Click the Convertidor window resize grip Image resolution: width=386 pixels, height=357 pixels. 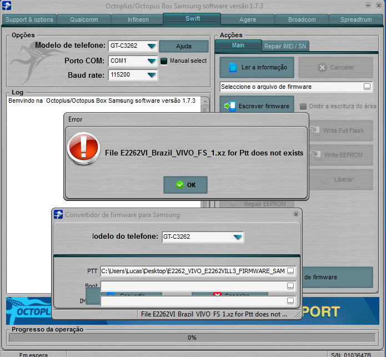tap(297, 315)
